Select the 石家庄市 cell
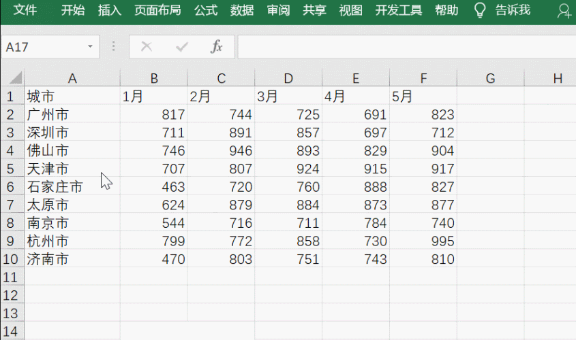The image size is (576, 340). 72,186
